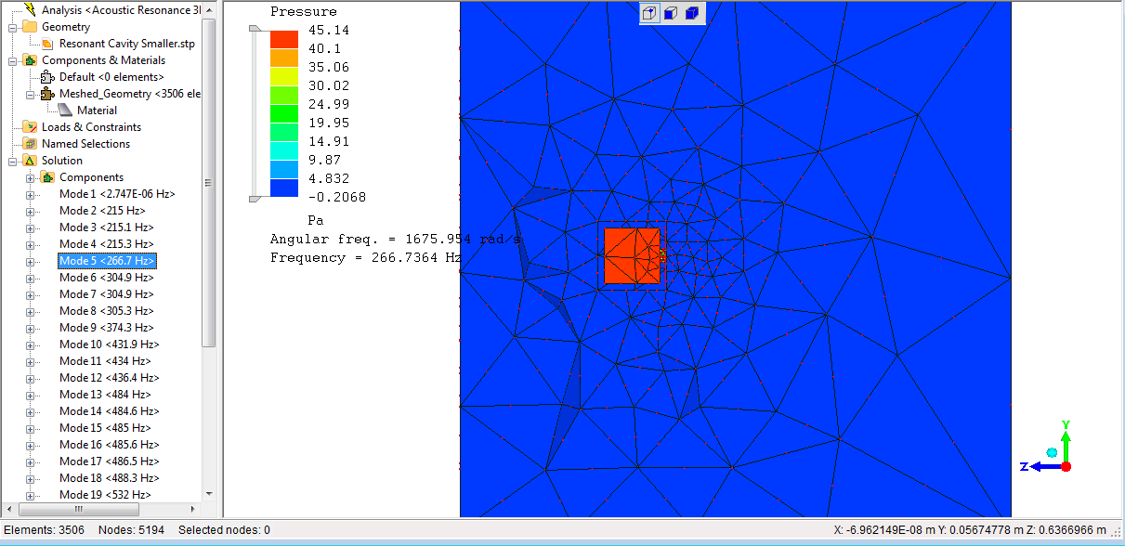Click the Geometry folder icon

click(x=31, y=27)
